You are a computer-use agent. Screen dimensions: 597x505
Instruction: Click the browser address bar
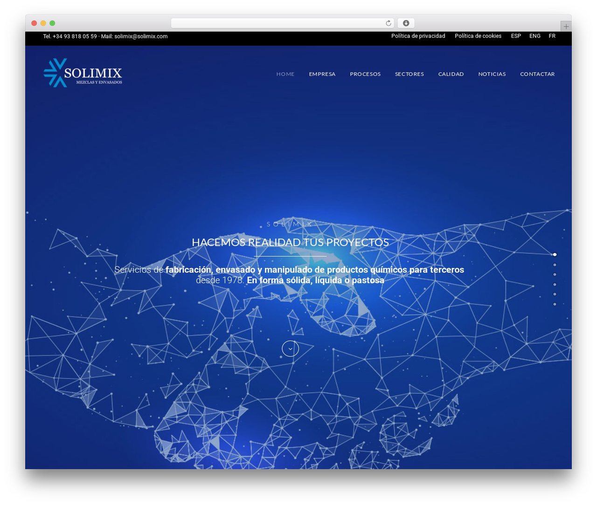[x=282, y=23]
